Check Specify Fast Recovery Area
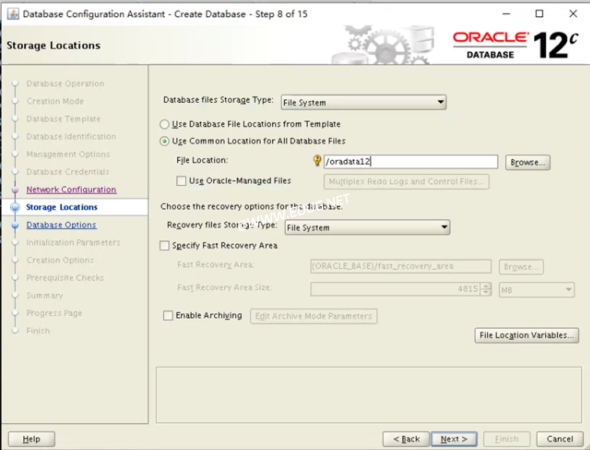Viewport: 590px width, 450px height. point(164,246)
